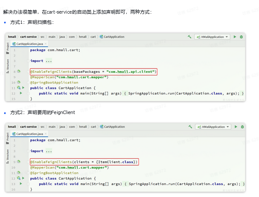Click CartApplication class breadcrumb in lower IDE
This screenshot has width=259, height=197.
point(112,127)
